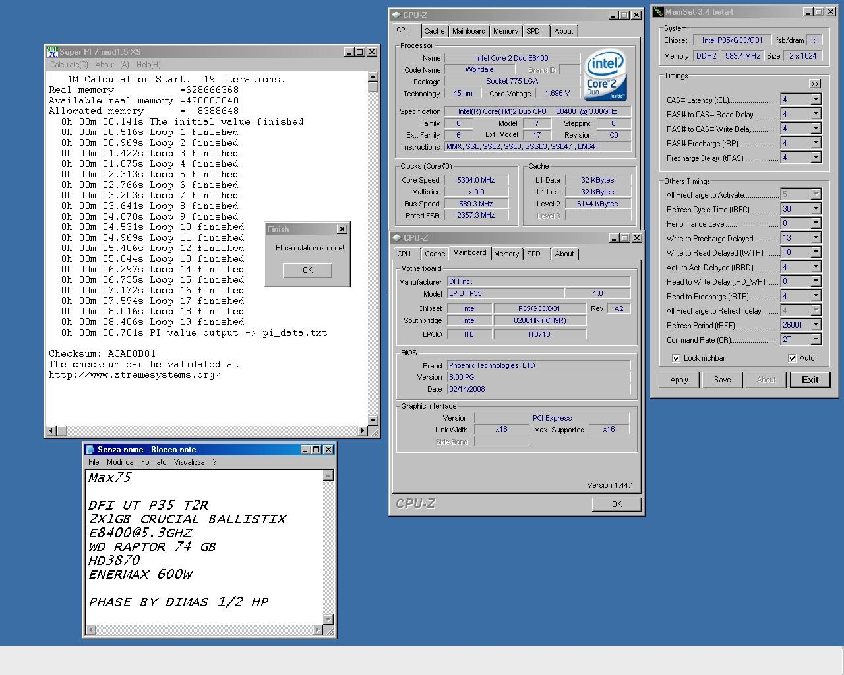Switch to Cache tab in top CPU-Z
Image resolution: width=844 pixels, height=675 pixels.
pos(435,31)
